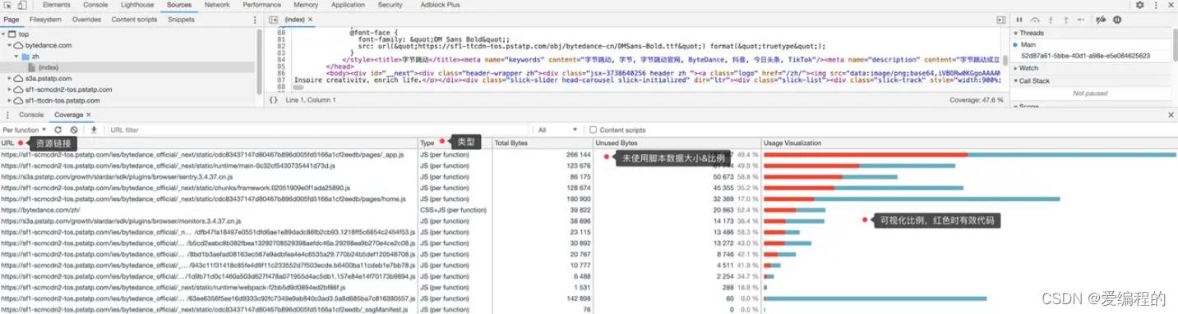Toggle pause on exceptions
The image size is (1178, 314).
coord(1116,19)
